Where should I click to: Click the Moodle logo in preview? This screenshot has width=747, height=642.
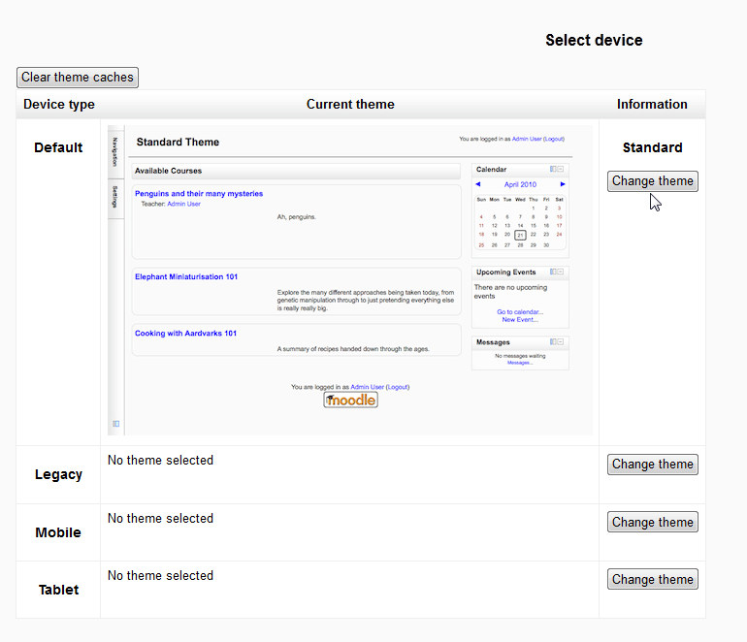pos(350,400)
